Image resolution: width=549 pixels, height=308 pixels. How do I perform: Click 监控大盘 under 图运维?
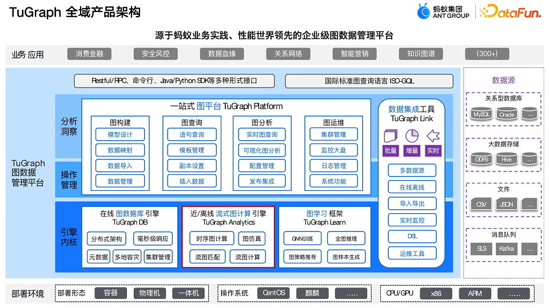[x=333, y=150]
